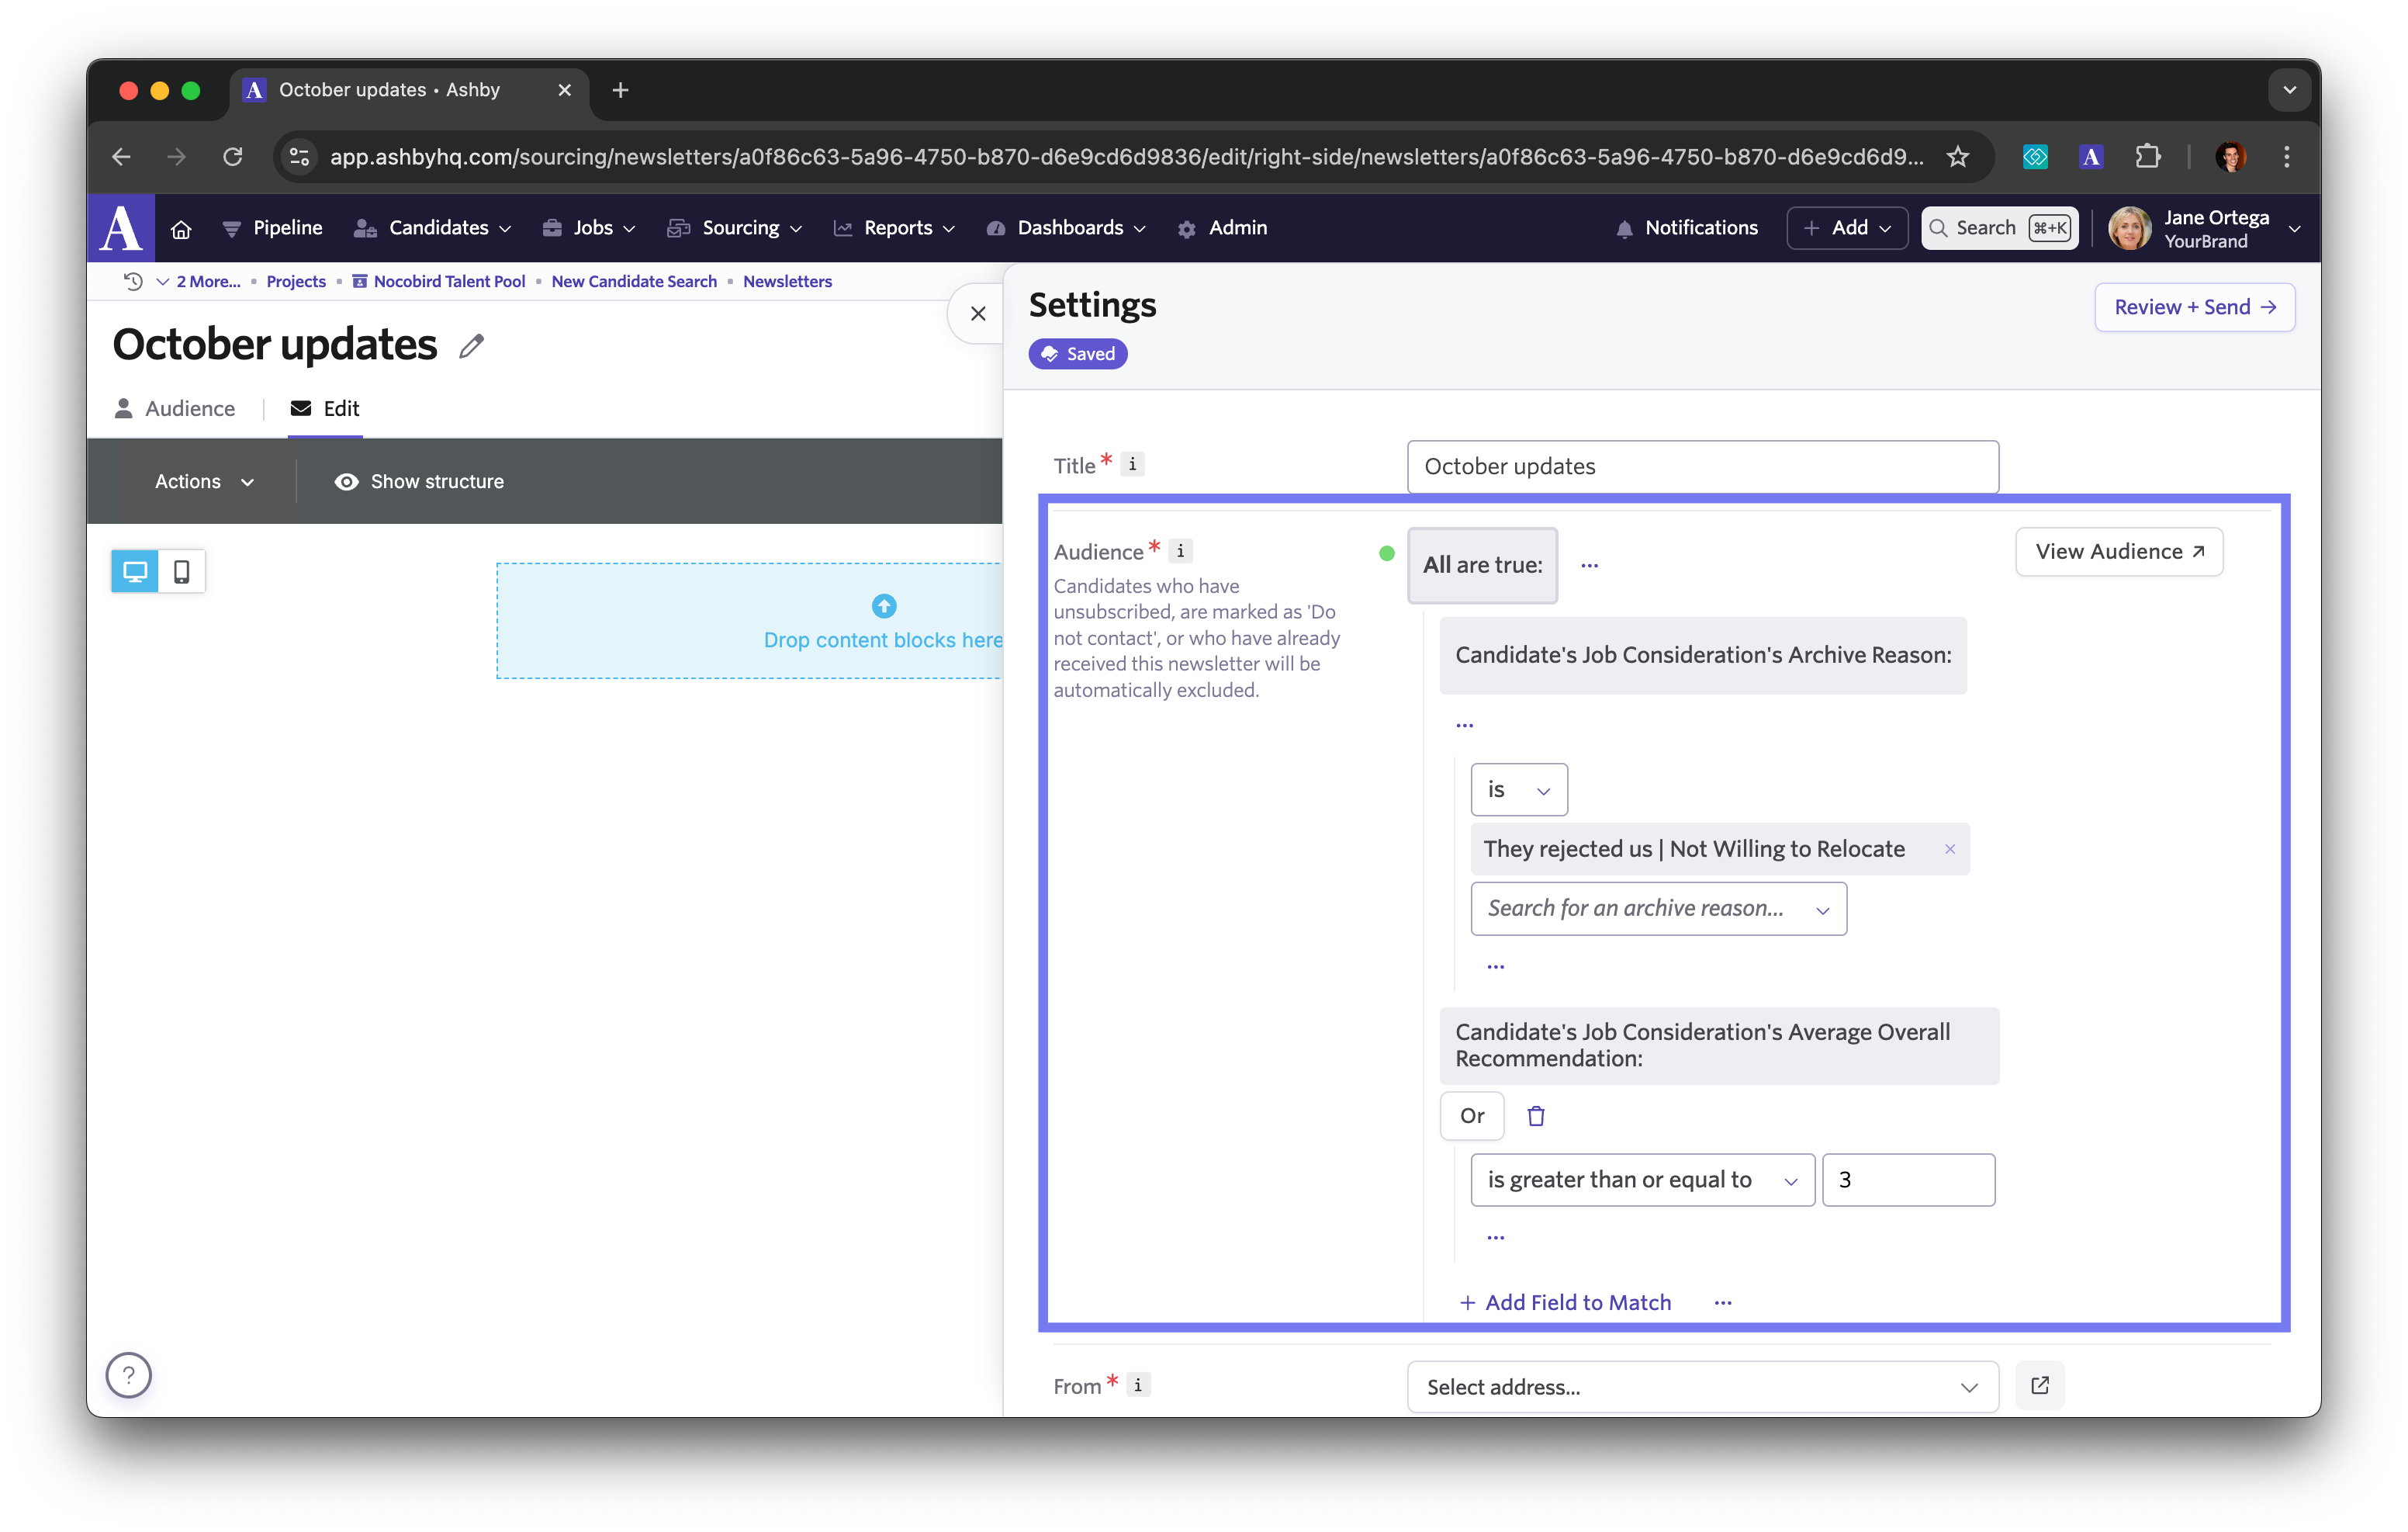Open options dots next to All are true
This screenshot has height=1532, width=2408.
click(1589, 565)
